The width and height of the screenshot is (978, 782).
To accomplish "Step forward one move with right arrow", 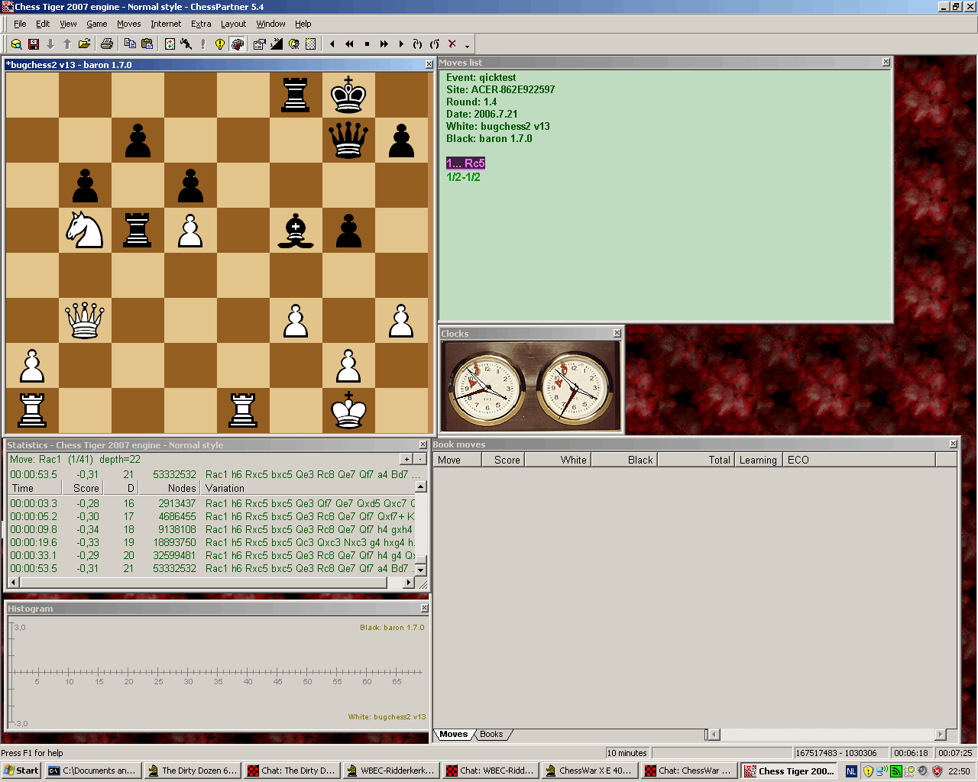I will (x=401, y=44).
